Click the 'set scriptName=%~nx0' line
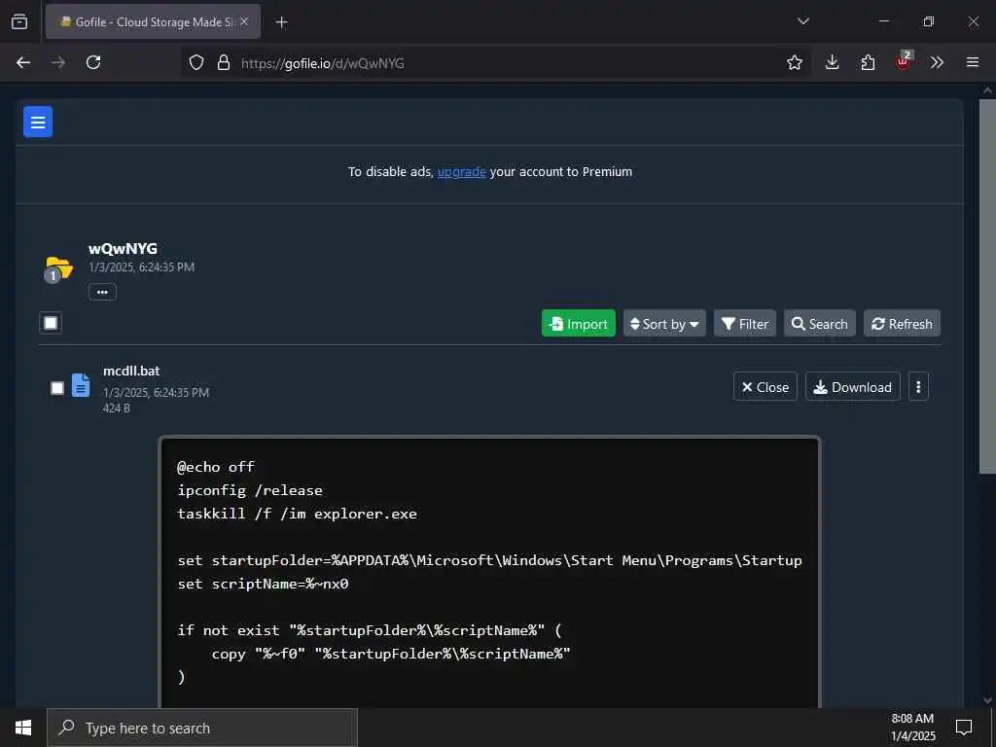Screen dimensions: 996x747 tap(263, 584)
